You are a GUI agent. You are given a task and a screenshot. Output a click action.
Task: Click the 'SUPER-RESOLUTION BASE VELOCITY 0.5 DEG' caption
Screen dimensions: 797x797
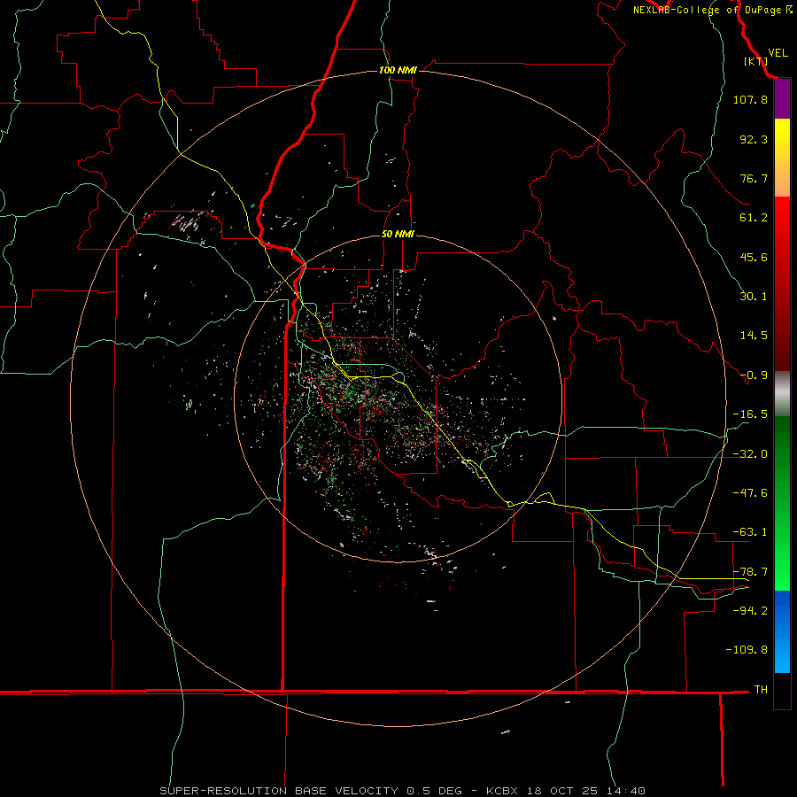click(x=311, y=791)
